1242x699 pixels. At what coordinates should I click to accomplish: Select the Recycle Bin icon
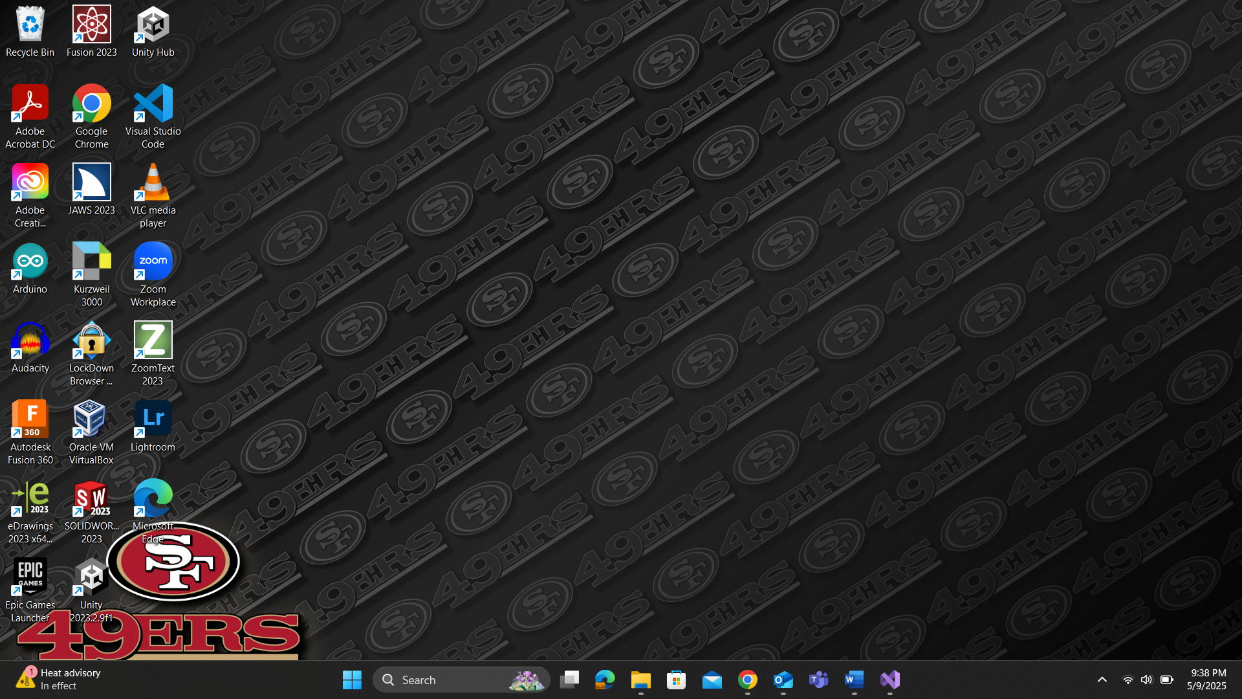pos(30,25)
